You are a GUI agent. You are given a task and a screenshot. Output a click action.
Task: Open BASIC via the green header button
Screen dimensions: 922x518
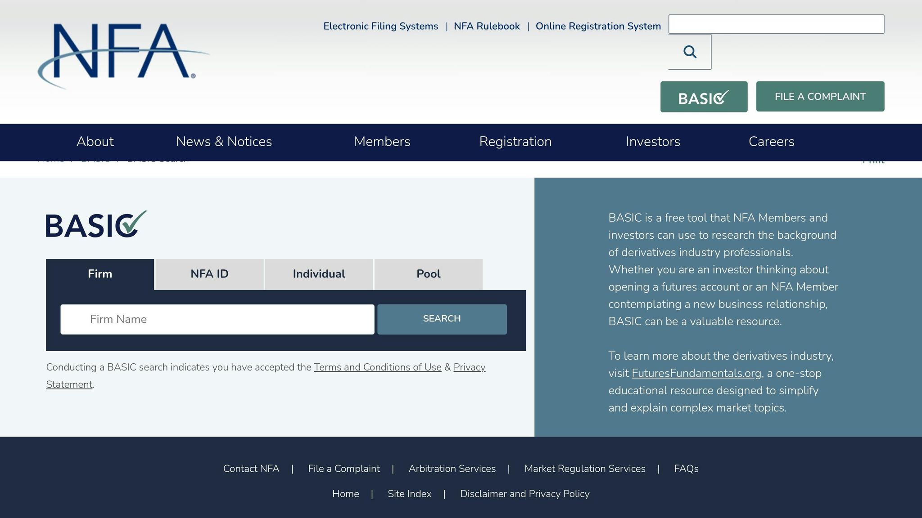click(x=704, y=97)
